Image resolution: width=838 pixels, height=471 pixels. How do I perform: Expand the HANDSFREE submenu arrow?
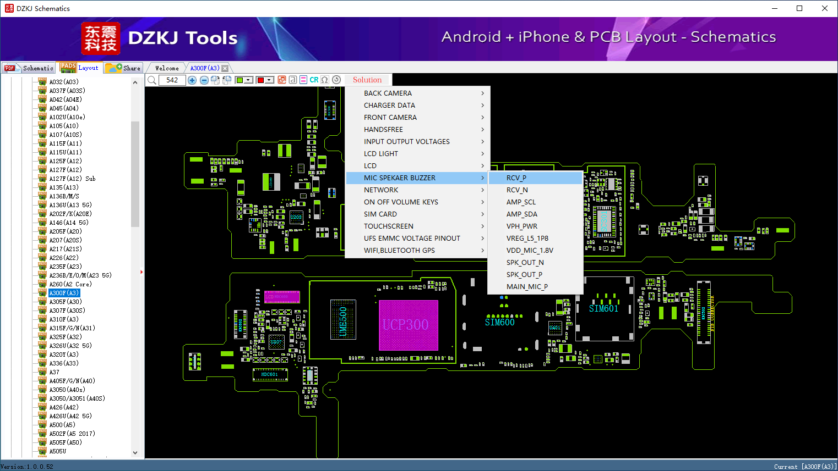[x=483, y=130]
